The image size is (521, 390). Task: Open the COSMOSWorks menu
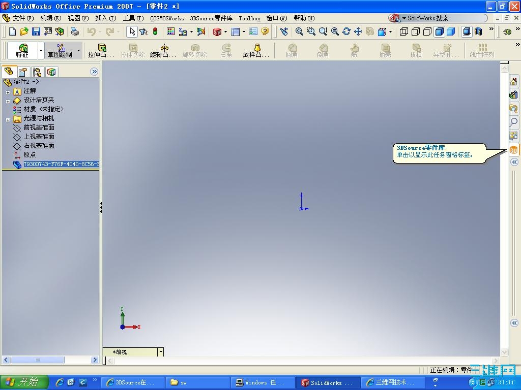click(x=167, y=18)
